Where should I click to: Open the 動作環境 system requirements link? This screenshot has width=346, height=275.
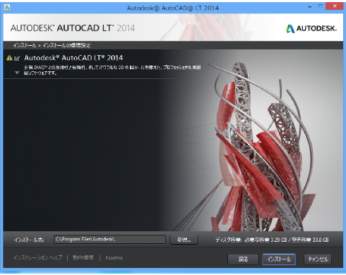click(x=83, y=257)
